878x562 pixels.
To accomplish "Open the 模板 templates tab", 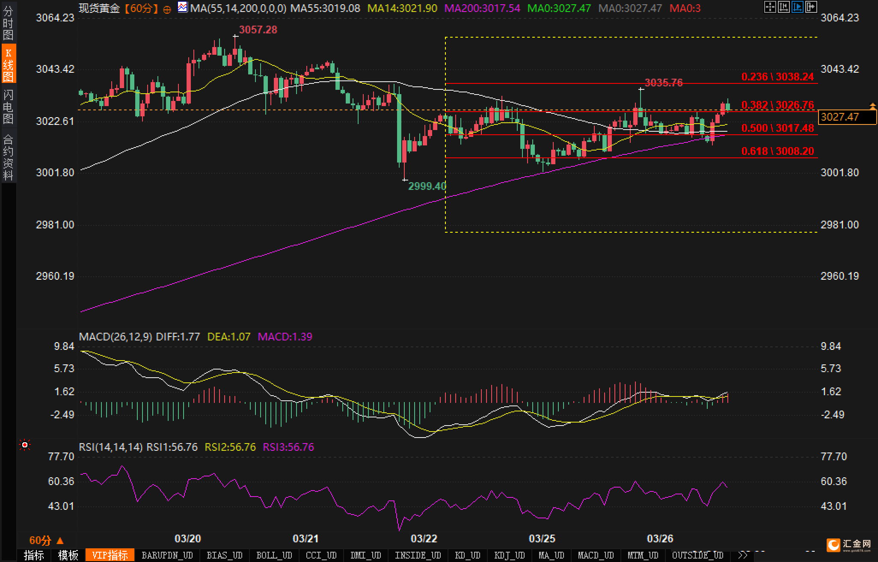I will [68, 555].
